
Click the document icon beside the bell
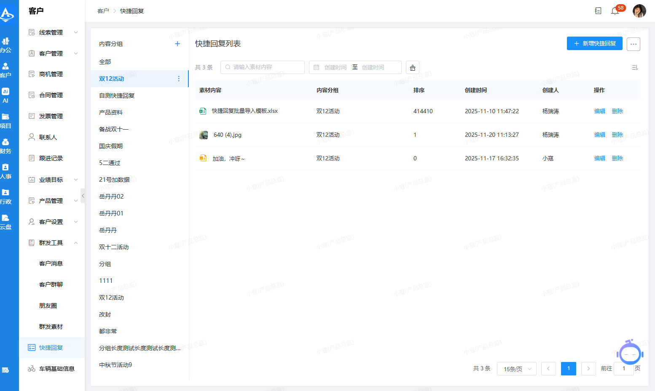pyautogui.click(x=598, y=11)
